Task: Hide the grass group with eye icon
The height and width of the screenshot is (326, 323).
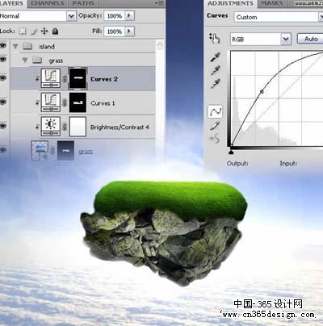Action: [x=3, y=59]
